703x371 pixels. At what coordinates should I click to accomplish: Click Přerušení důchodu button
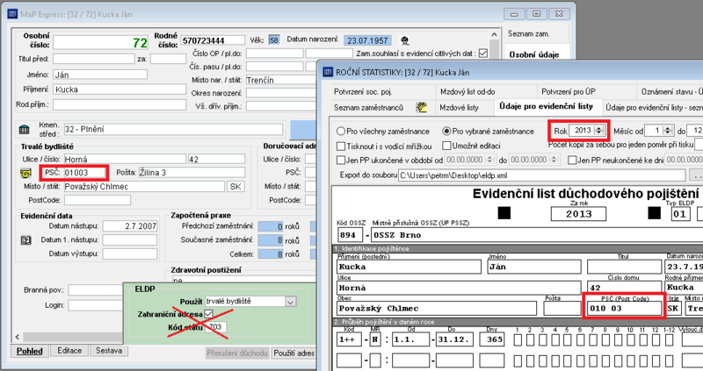237,353
